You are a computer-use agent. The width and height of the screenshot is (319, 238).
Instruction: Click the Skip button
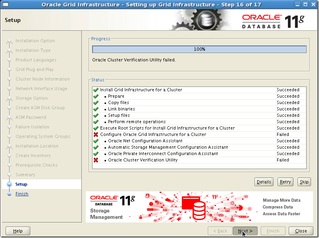pyautogui.click(x=304, y=182)
